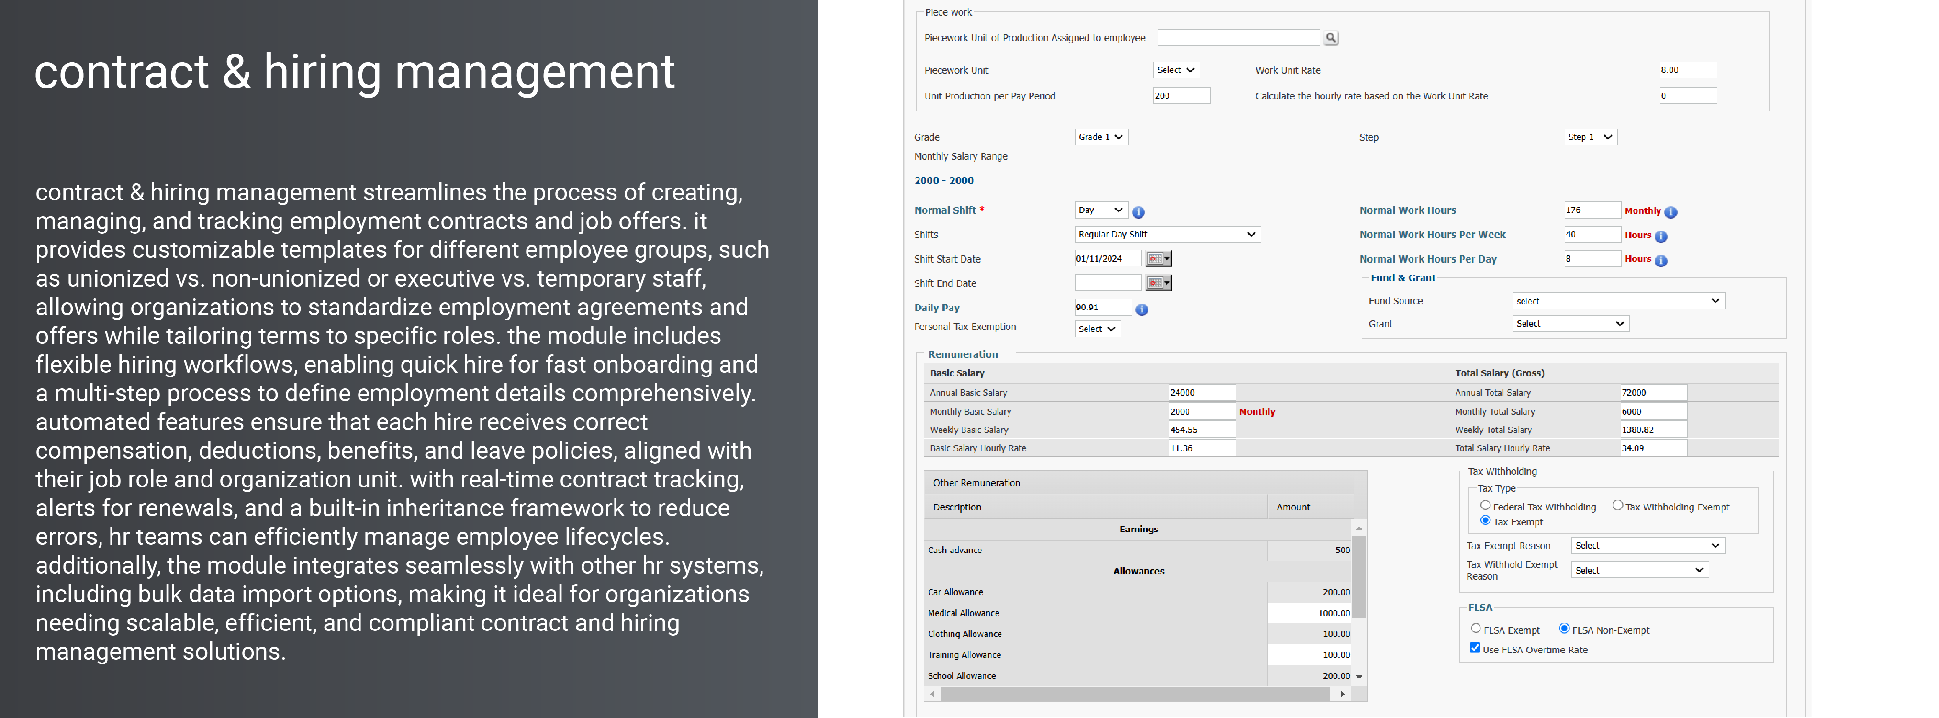Image resolution: width=1939 pixels, height=718 pixels.
Task: Click Training Allowance amount field 100.00
Action: tap(1310, 655)
